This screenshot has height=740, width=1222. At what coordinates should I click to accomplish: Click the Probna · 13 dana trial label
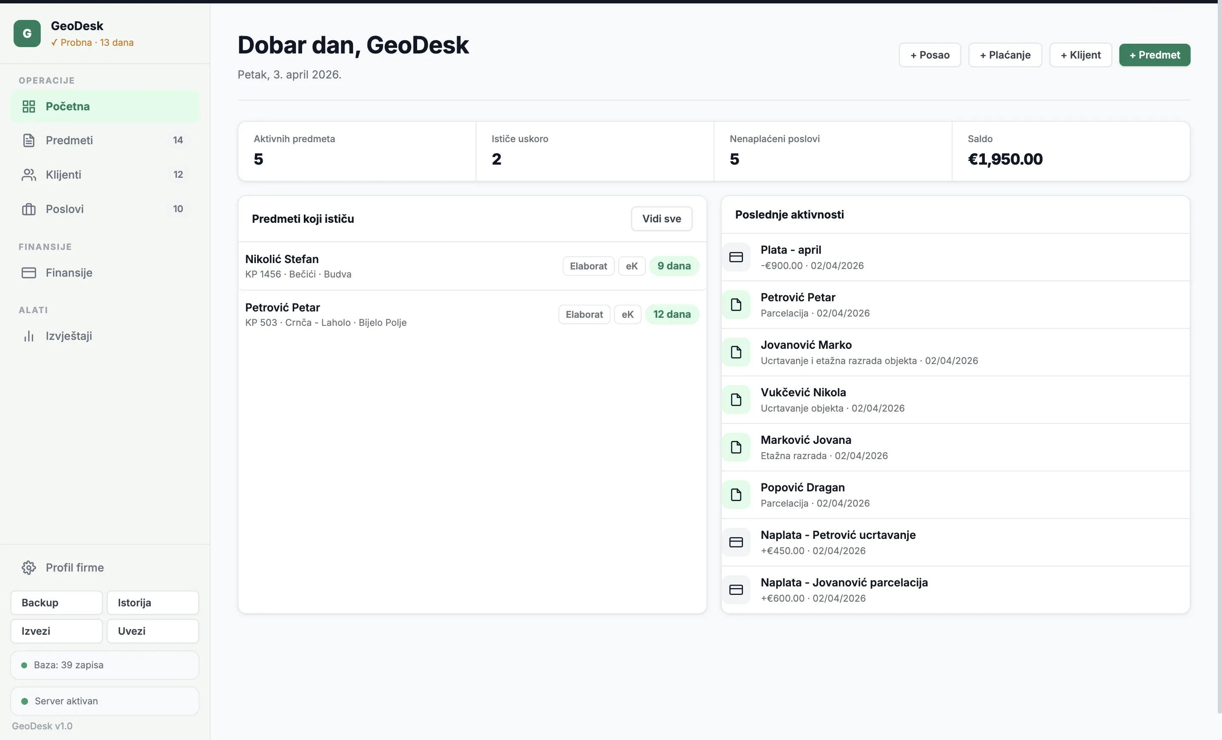(x=92, y=43)
